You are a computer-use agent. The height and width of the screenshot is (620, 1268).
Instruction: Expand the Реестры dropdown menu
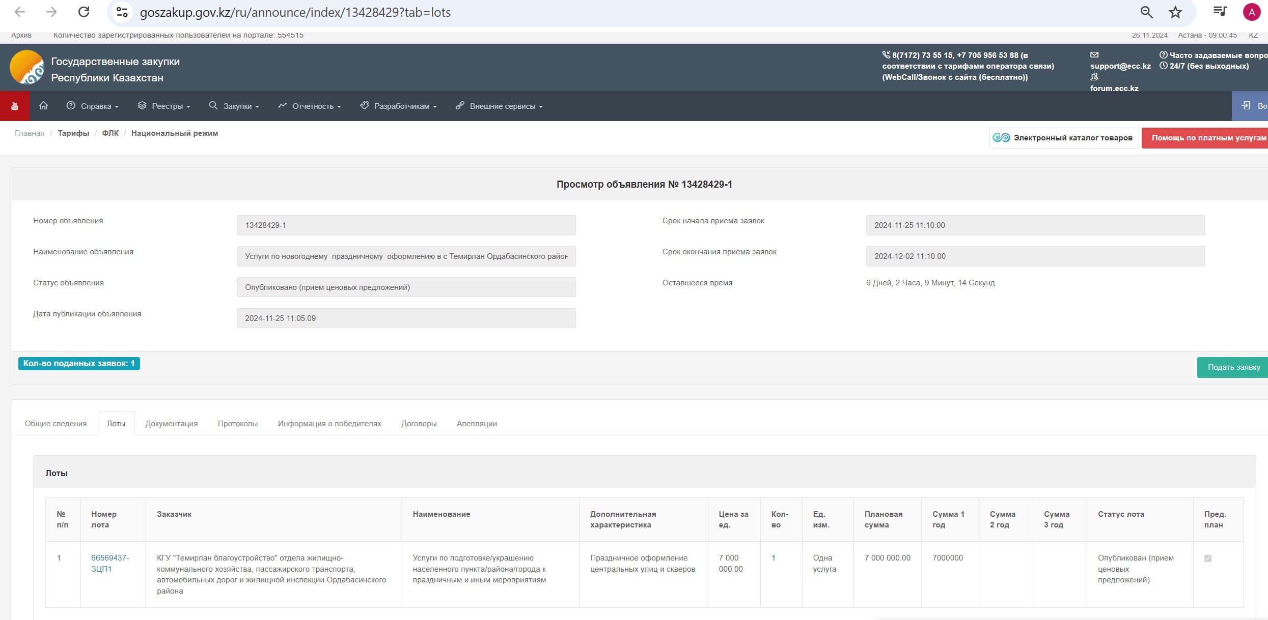(164, 106)
